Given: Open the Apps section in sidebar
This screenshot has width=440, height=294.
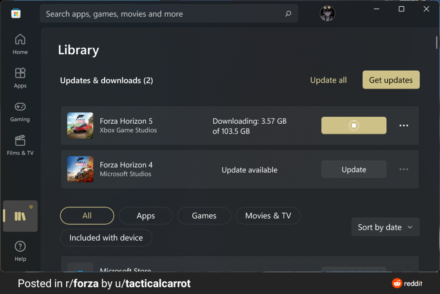Looking at the screenshot, I should 20,78.
